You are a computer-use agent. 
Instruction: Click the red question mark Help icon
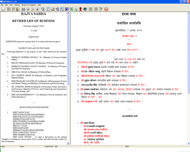(106, 9)
